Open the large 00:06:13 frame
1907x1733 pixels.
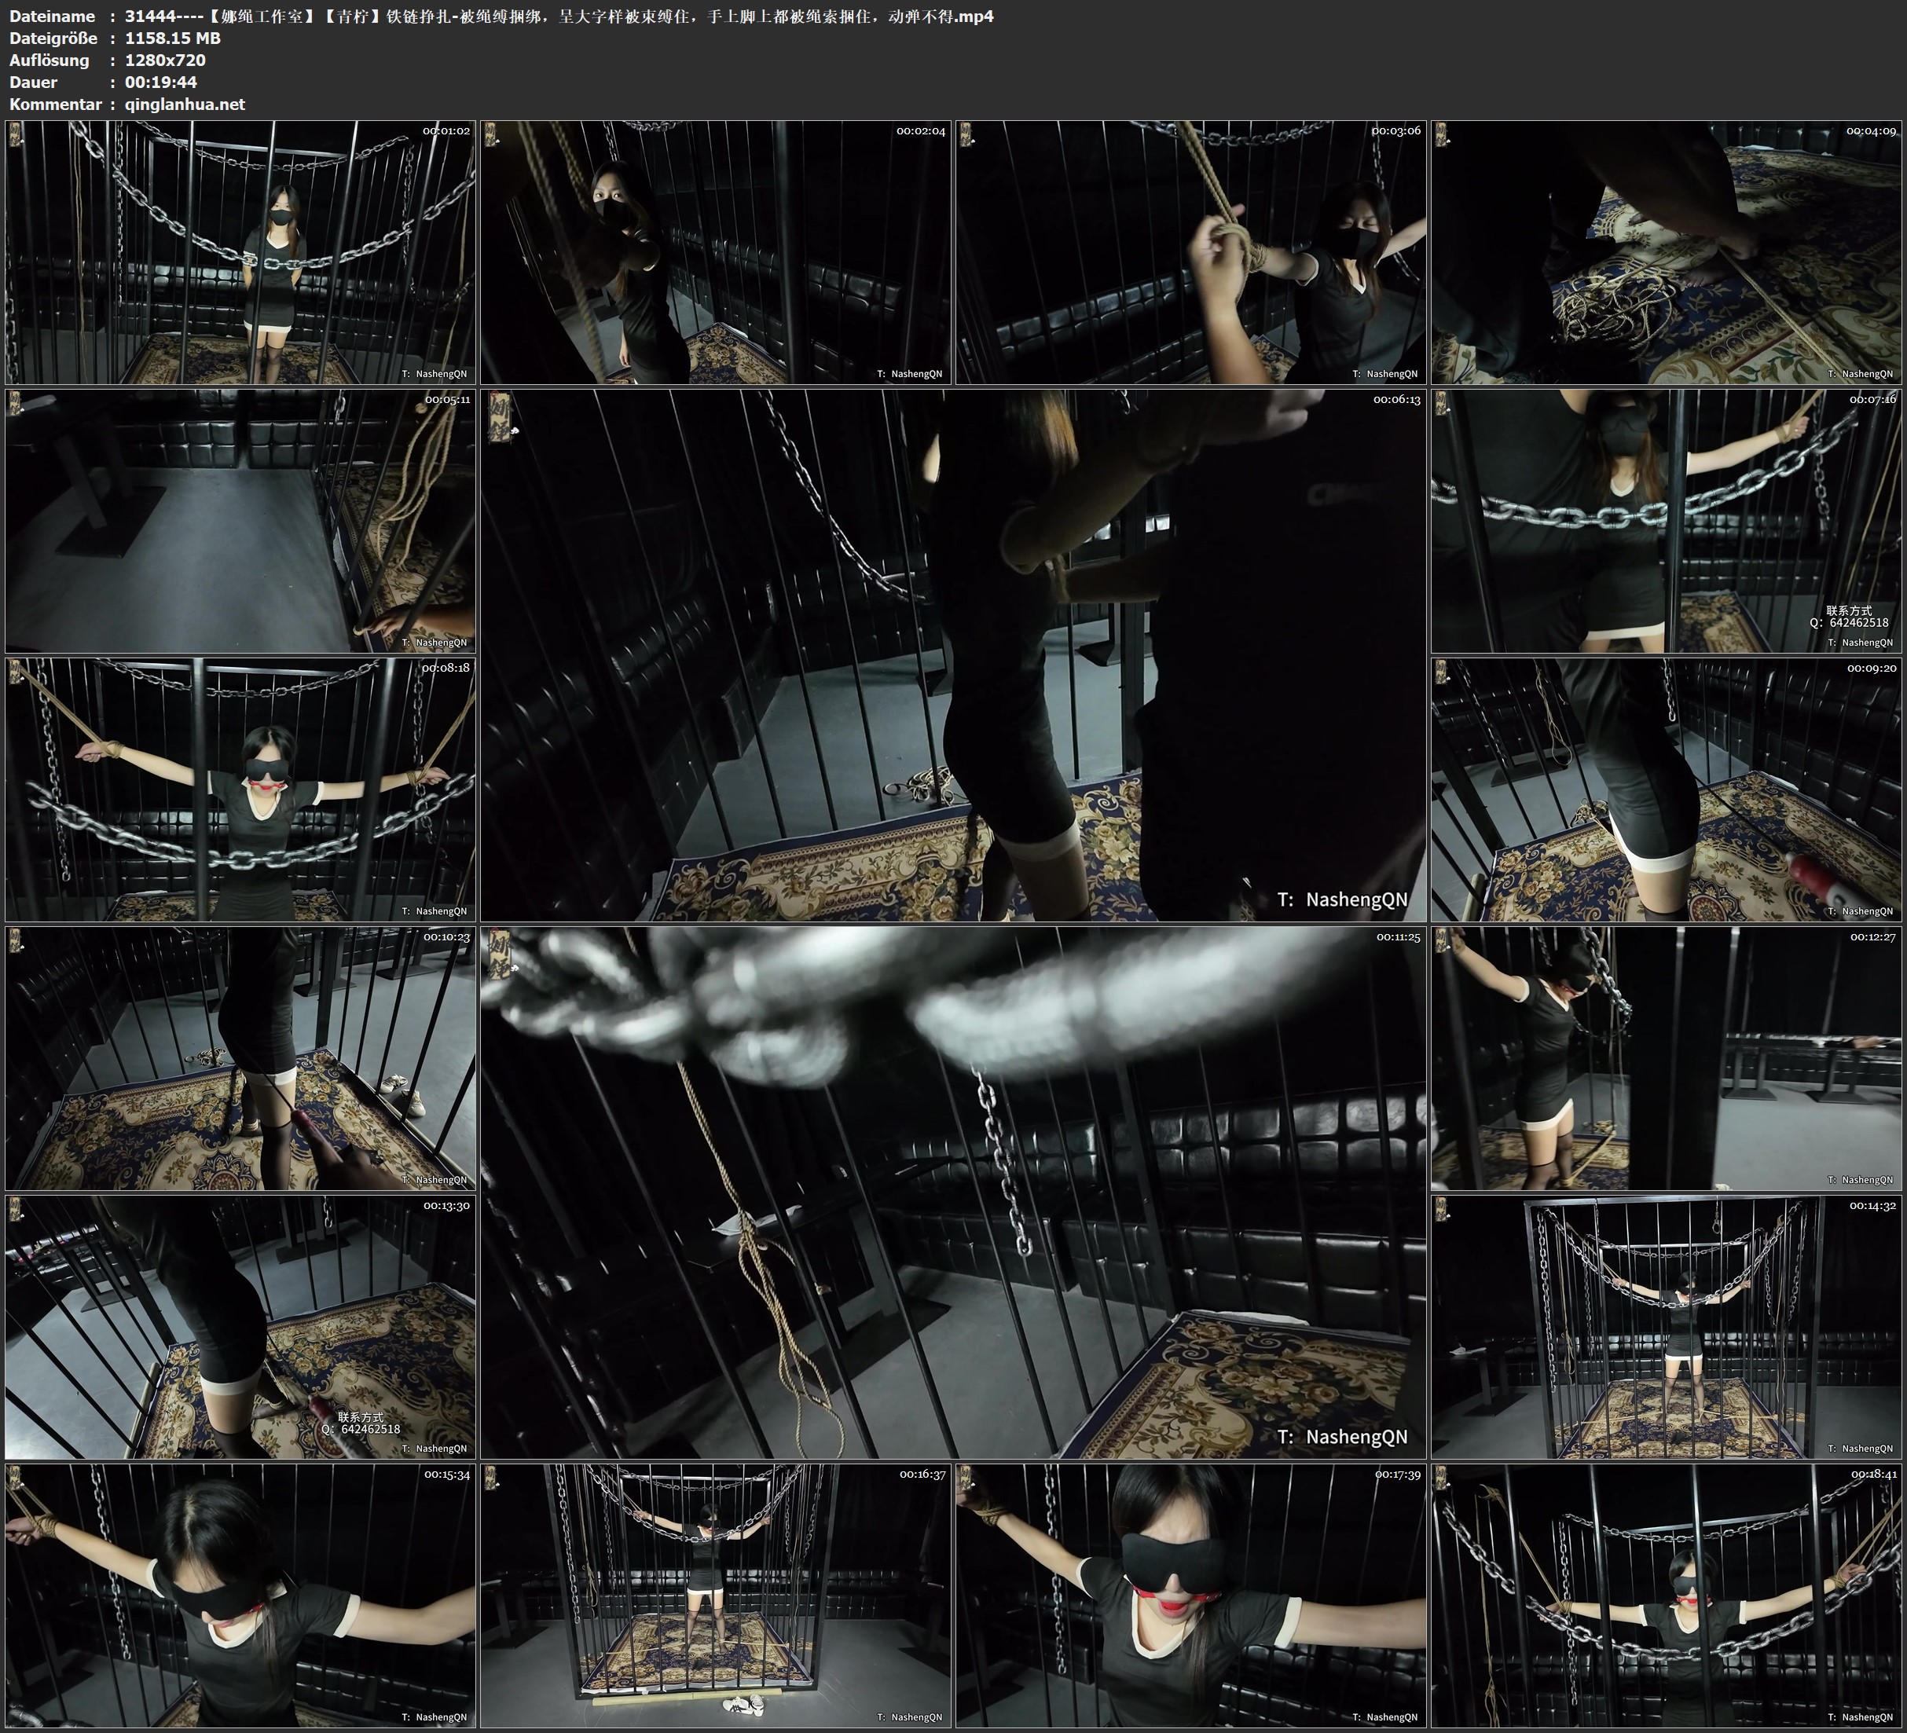(954, 654)
